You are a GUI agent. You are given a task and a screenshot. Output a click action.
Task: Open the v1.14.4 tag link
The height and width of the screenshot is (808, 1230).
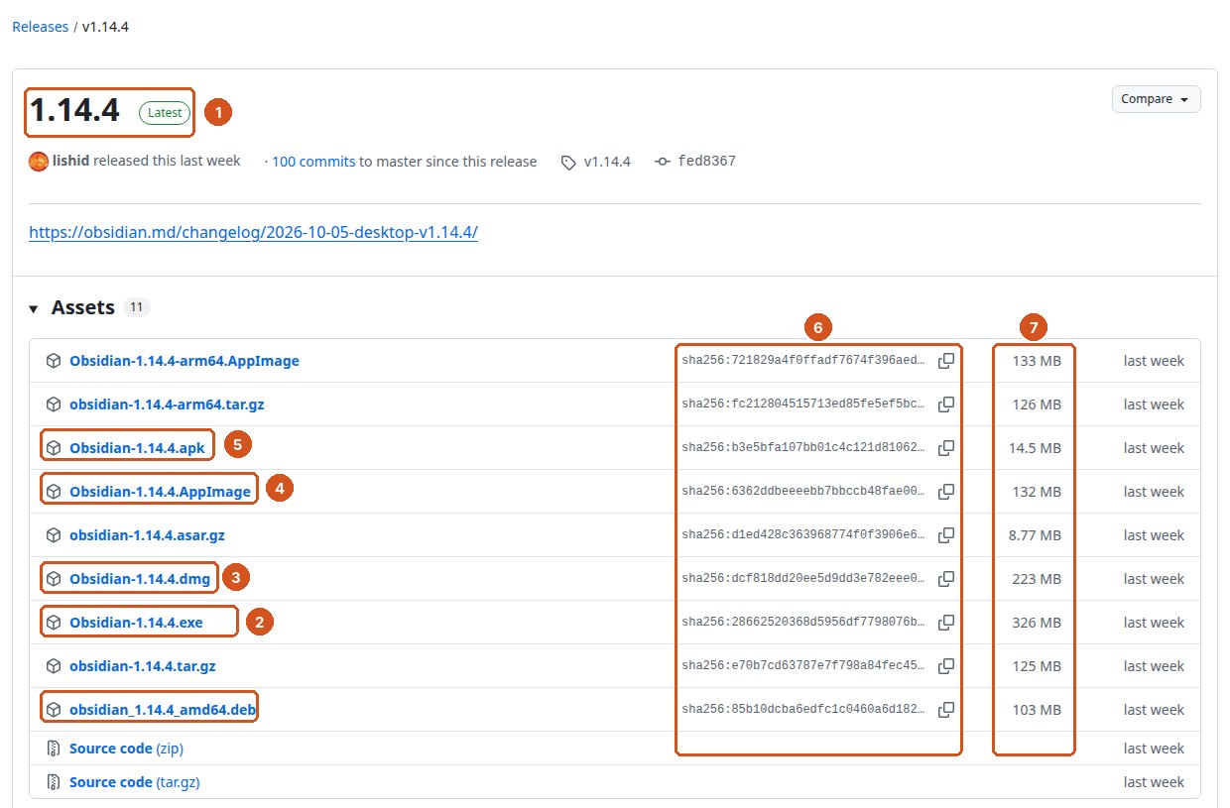pyautogui.click(x=607, y=162)
